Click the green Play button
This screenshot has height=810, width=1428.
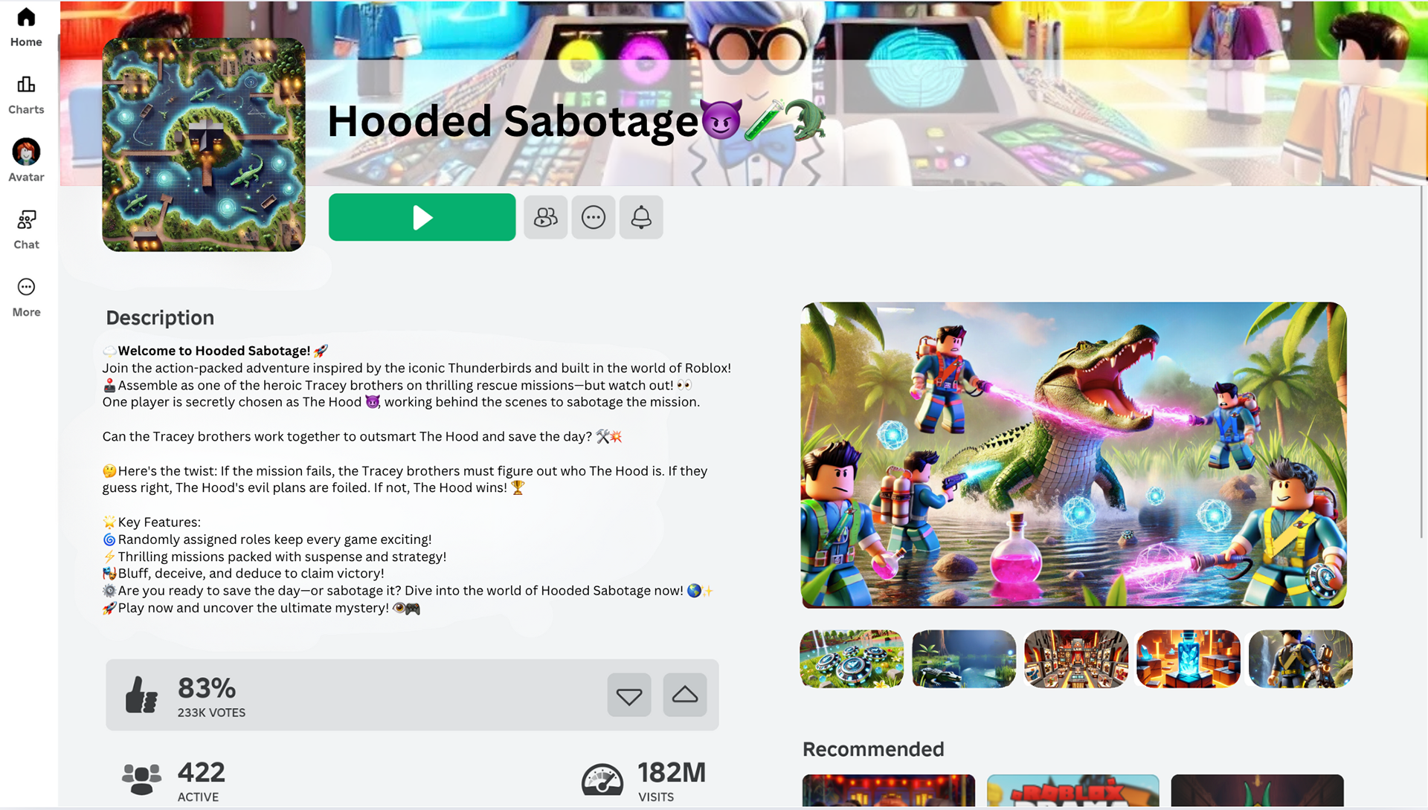click(422, 217)
